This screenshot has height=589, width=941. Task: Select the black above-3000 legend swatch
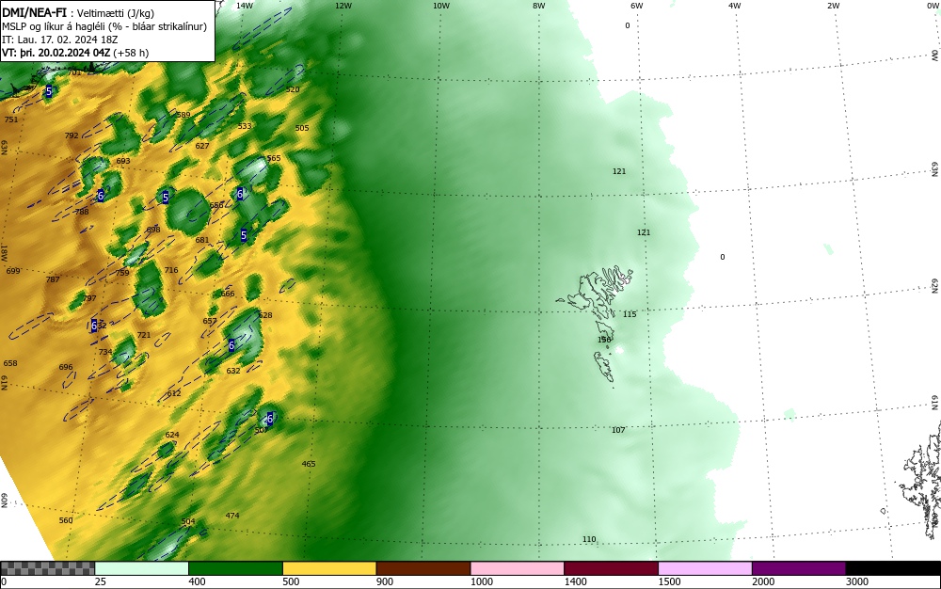click(x=893, y=568)
